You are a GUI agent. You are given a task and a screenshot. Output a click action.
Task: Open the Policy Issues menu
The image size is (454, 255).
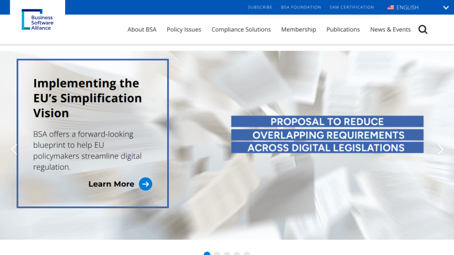pyautogui.click(x=184, y=29)
